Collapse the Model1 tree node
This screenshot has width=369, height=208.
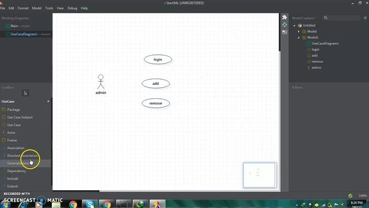point(299,38)
